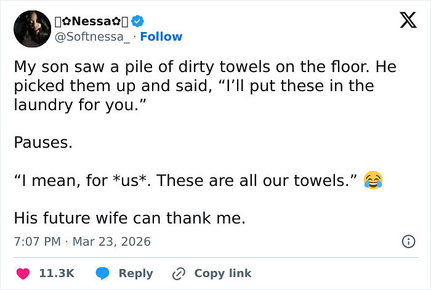Click the chain link icon
The height and width of the screenshot is (290, 431).
pos(179,273)
